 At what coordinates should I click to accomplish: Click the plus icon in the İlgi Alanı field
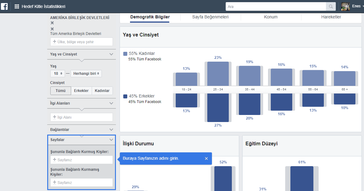[x=55, y=117]
